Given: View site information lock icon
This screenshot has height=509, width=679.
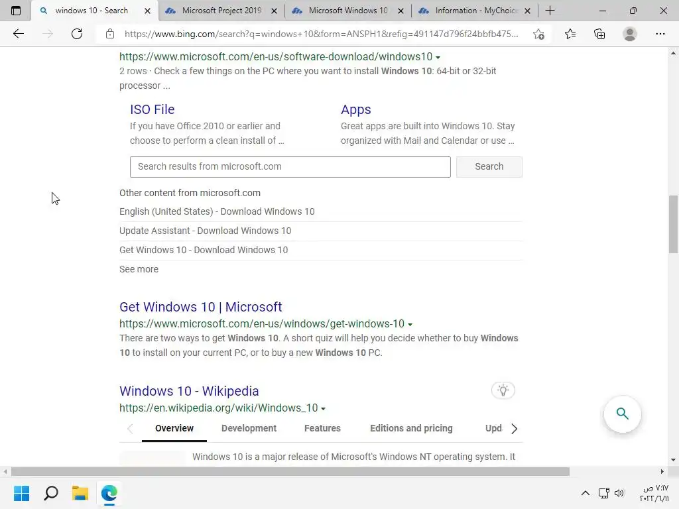Looking at the screenshot, I should [110, 34].
